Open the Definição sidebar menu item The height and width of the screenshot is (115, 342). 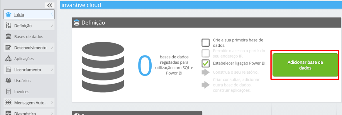tap(29, 26)
